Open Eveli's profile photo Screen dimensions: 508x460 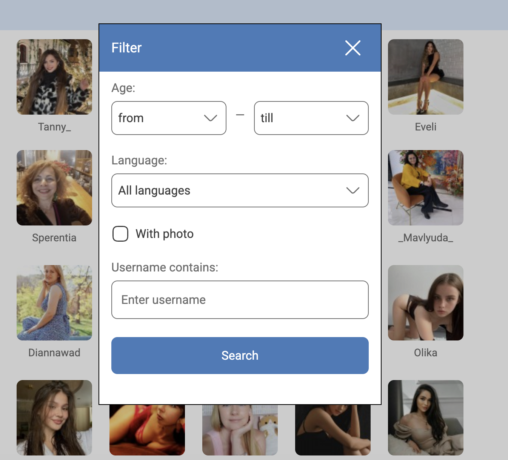coord(425,77)
